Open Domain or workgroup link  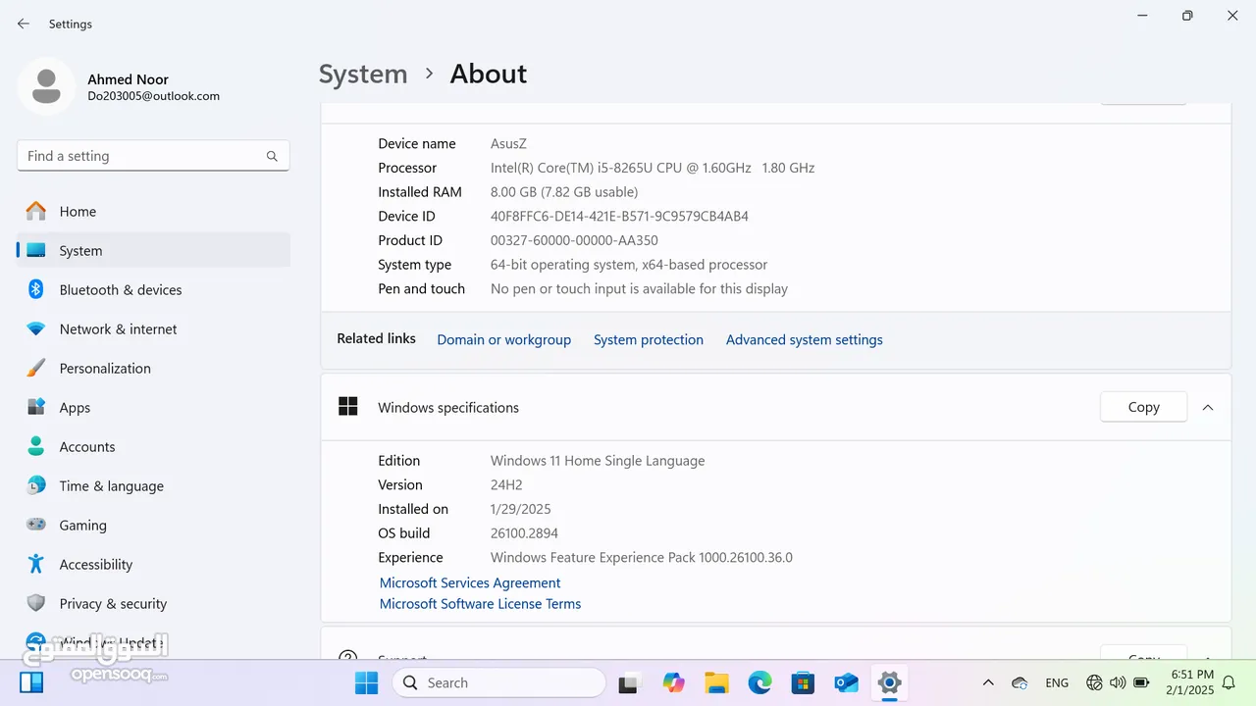503,339
